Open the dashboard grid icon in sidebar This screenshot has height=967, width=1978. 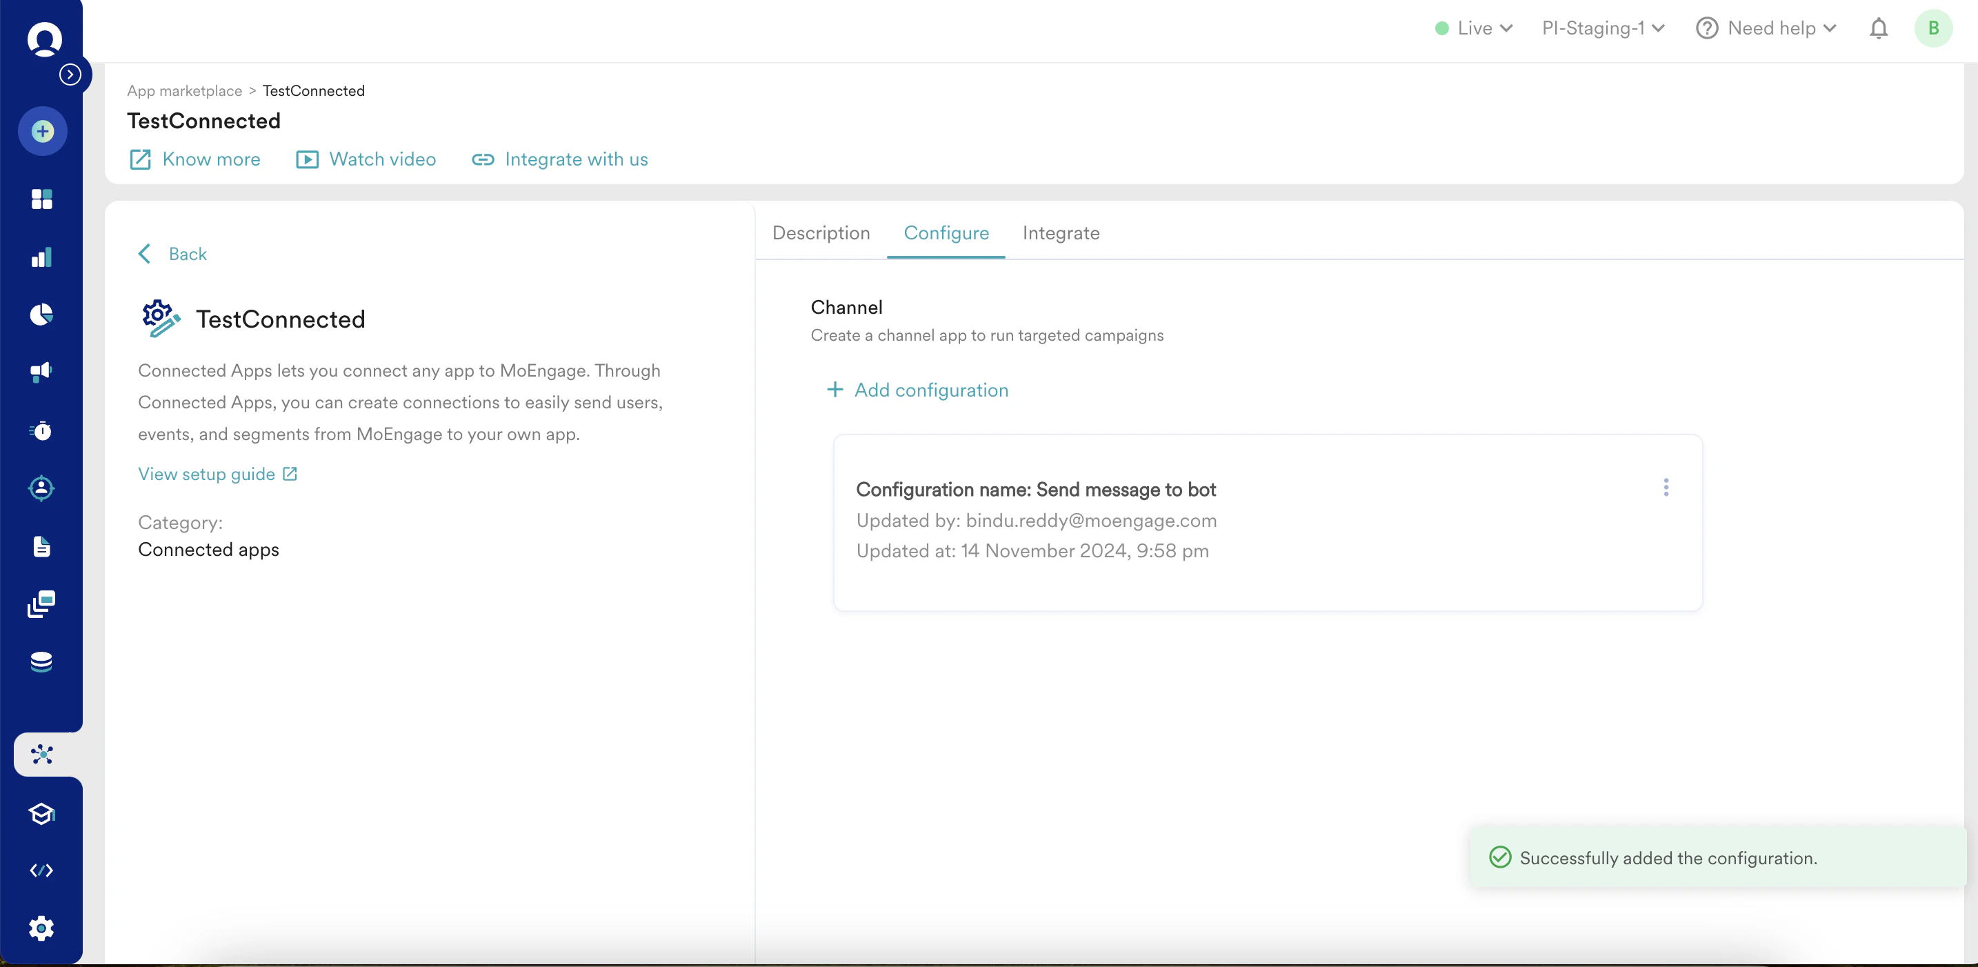click(41, 199)
